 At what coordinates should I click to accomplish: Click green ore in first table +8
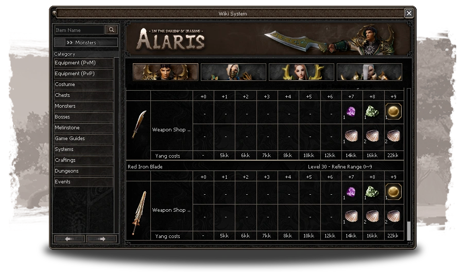[x=372, y=111]
